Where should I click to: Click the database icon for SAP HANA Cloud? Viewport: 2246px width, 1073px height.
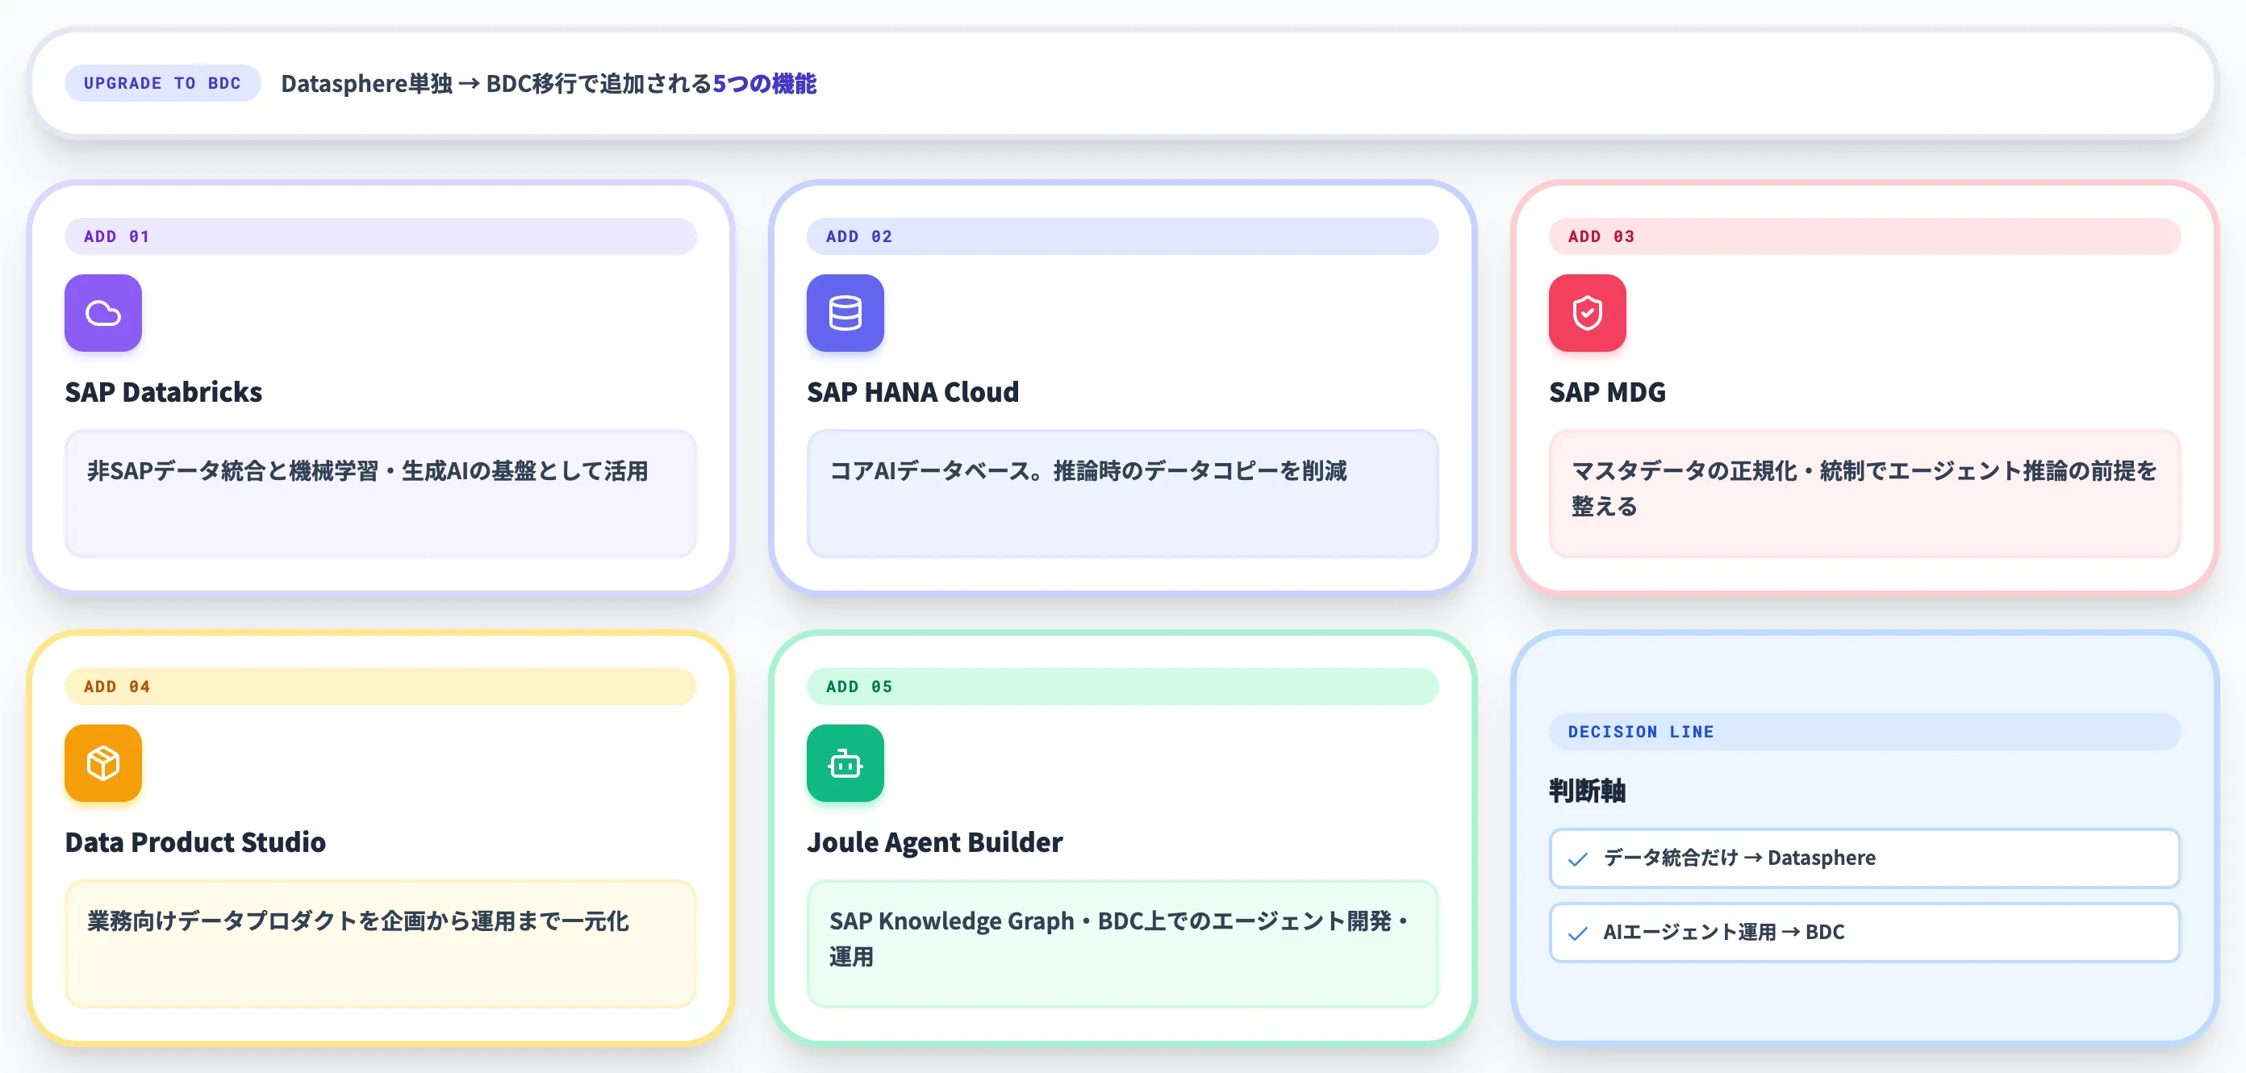(845, 313)
